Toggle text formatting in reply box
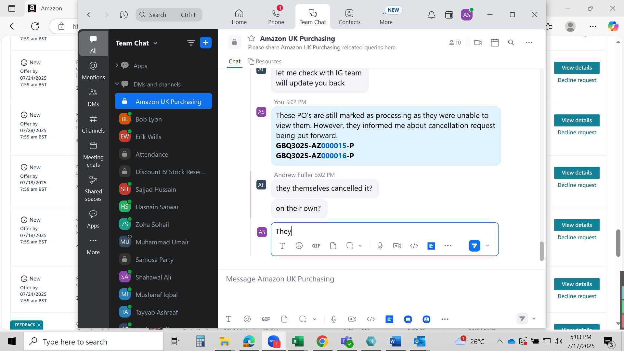 click(282, 246)
